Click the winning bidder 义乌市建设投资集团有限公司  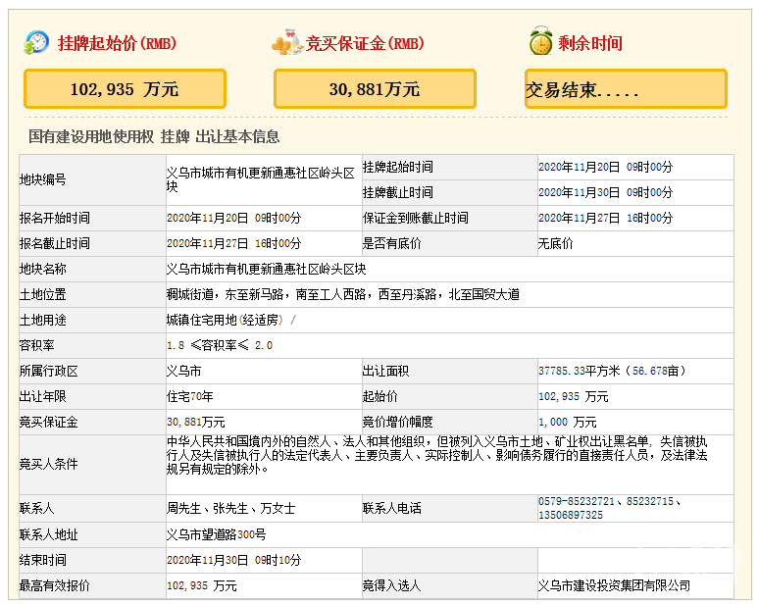614,585
